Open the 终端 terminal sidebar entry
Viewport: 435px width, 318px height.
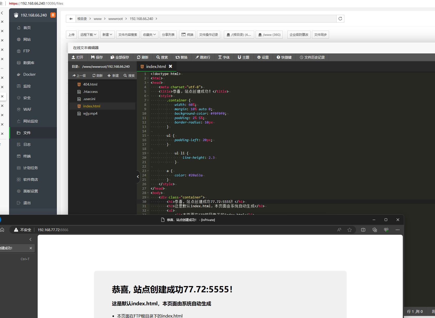point(27,156)
